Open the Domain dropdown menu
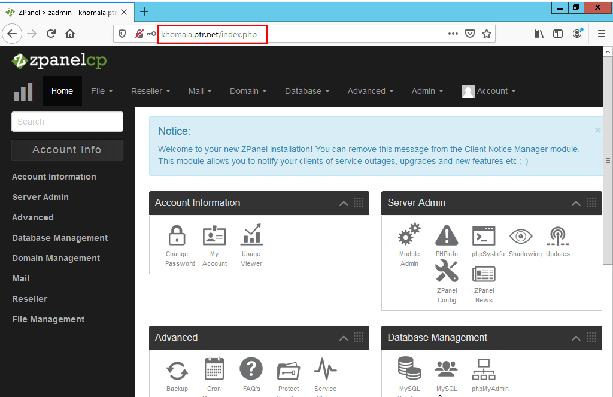 (x=248, y=91)
